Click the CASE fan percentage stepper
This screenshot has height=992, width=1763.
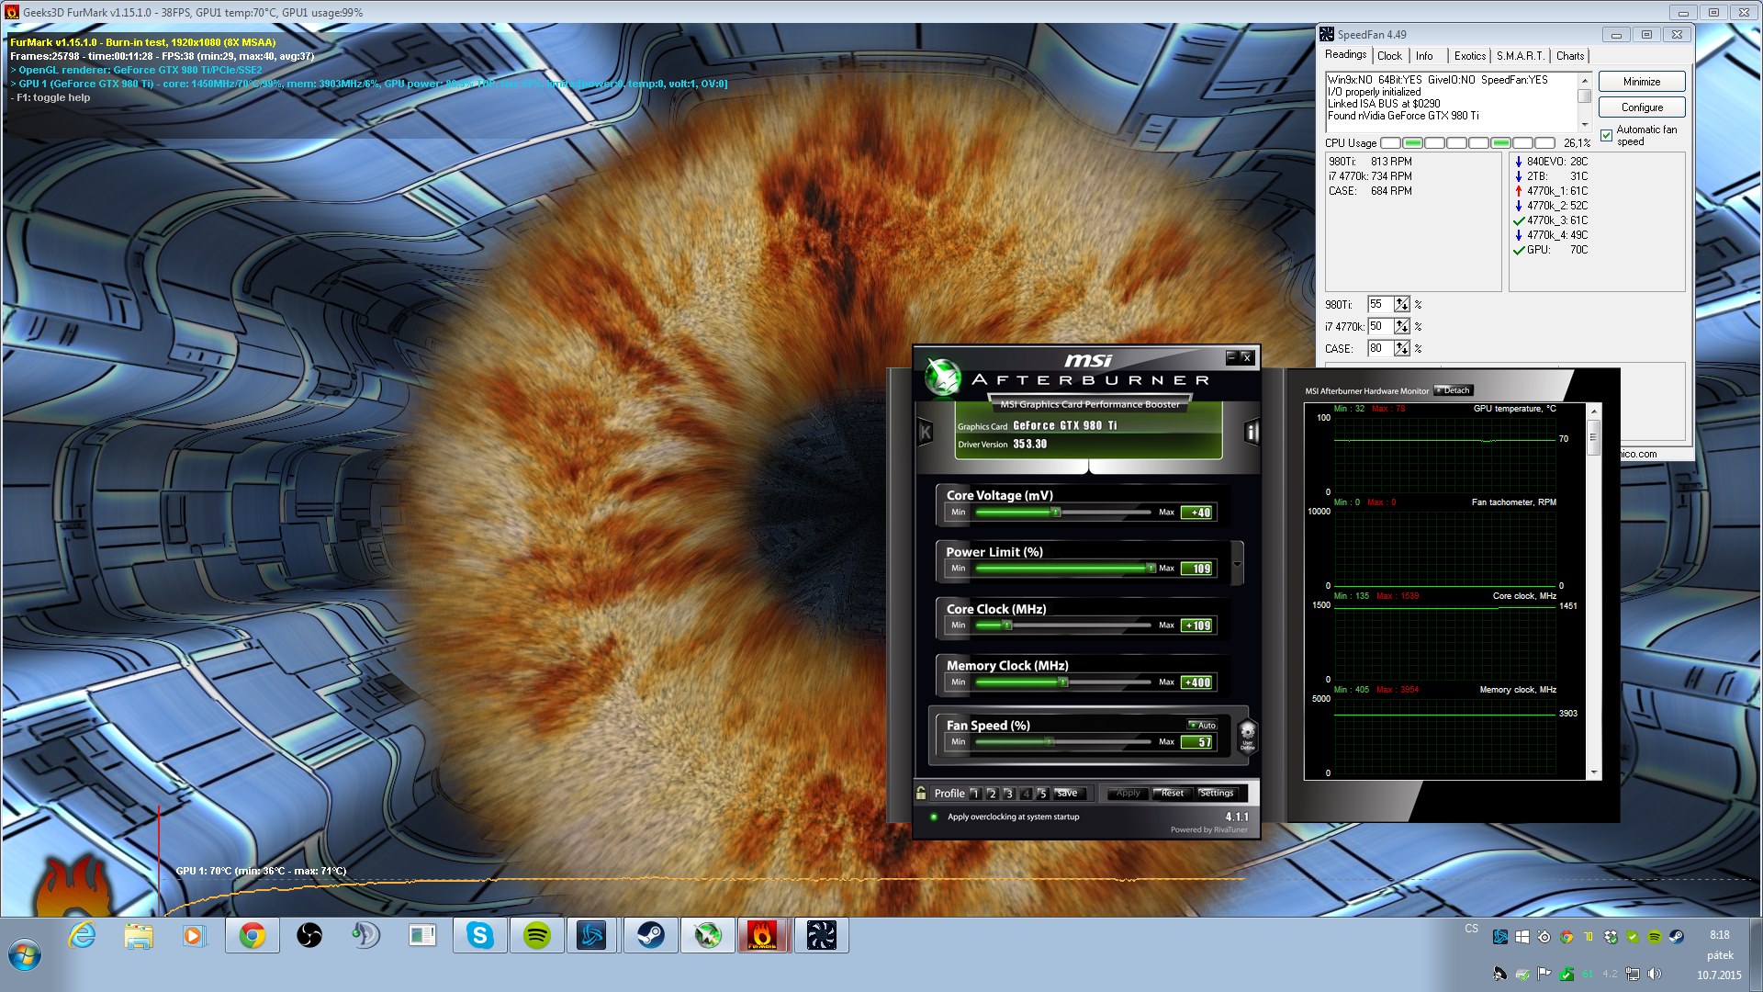point(1402,348)
